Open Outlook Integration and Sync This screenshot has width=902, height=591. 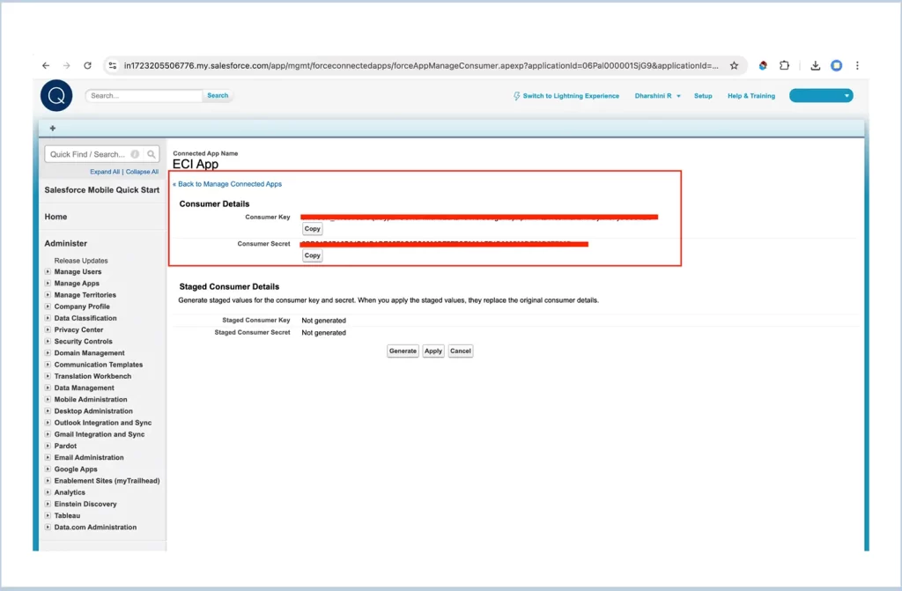103,423
